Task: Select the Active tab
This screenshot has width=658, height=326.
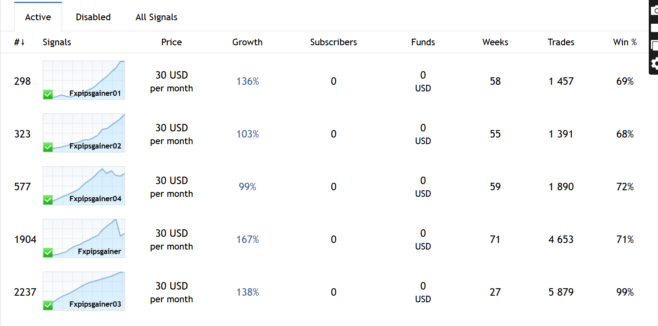Action: pyautogui.click(x=38, y=17)
